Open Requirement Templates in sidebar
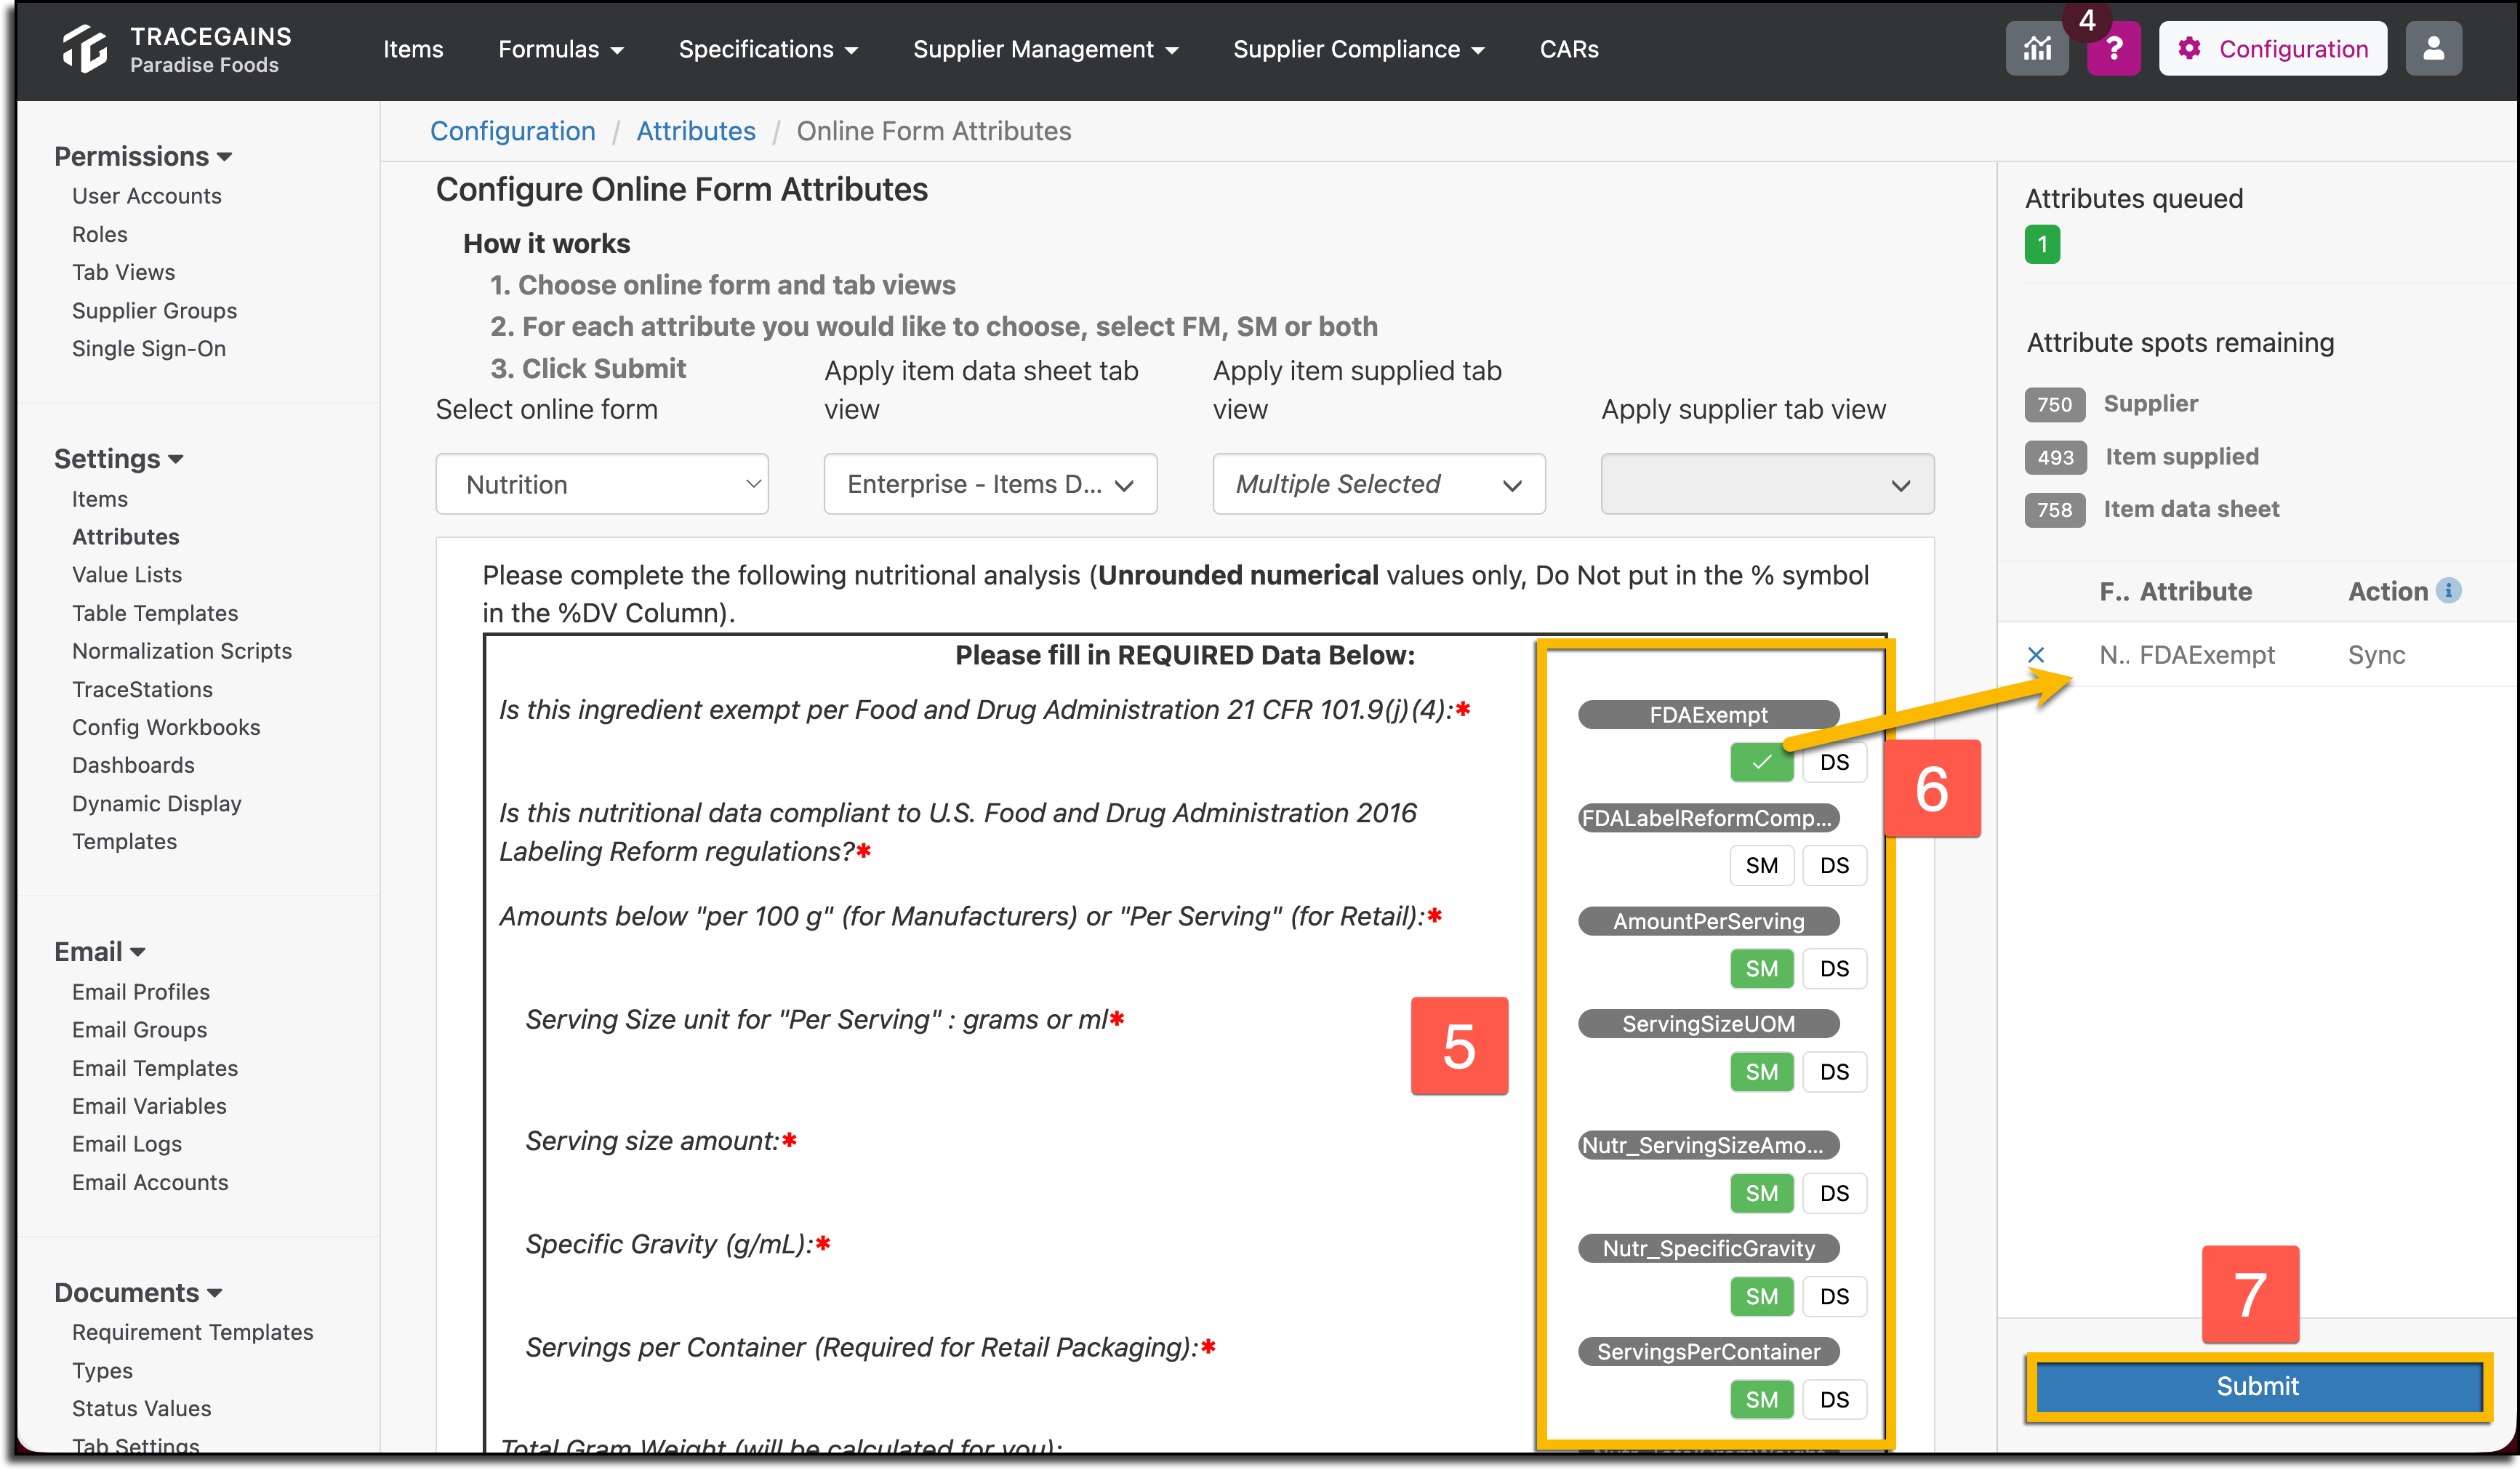Image resolution: width=2520 pixels, height=1470 pixels. click(x=193, y=1332)
